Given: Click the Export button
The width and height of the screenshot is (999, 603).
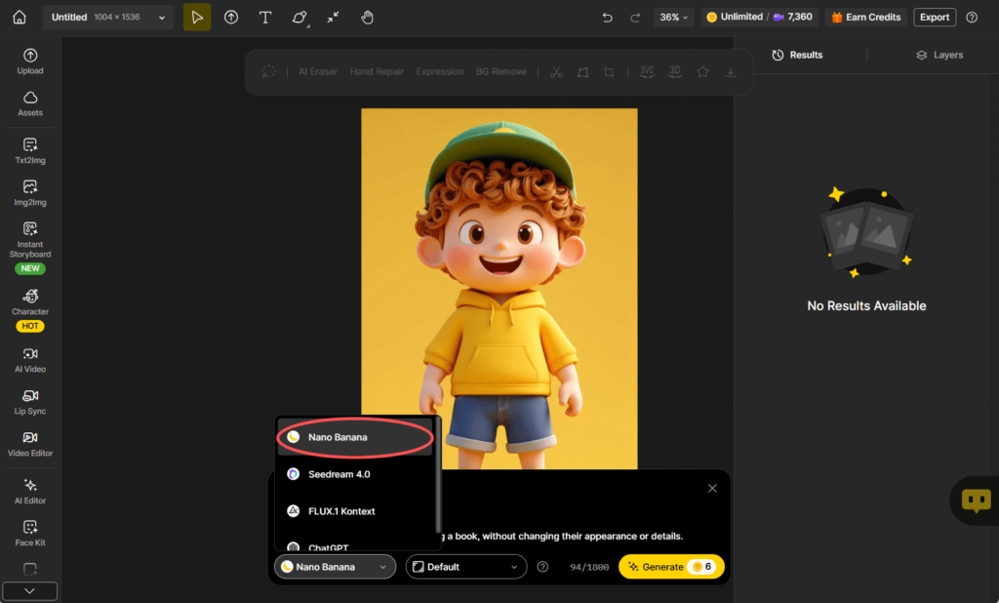Looking at the screenshot, I should (934, 18).
